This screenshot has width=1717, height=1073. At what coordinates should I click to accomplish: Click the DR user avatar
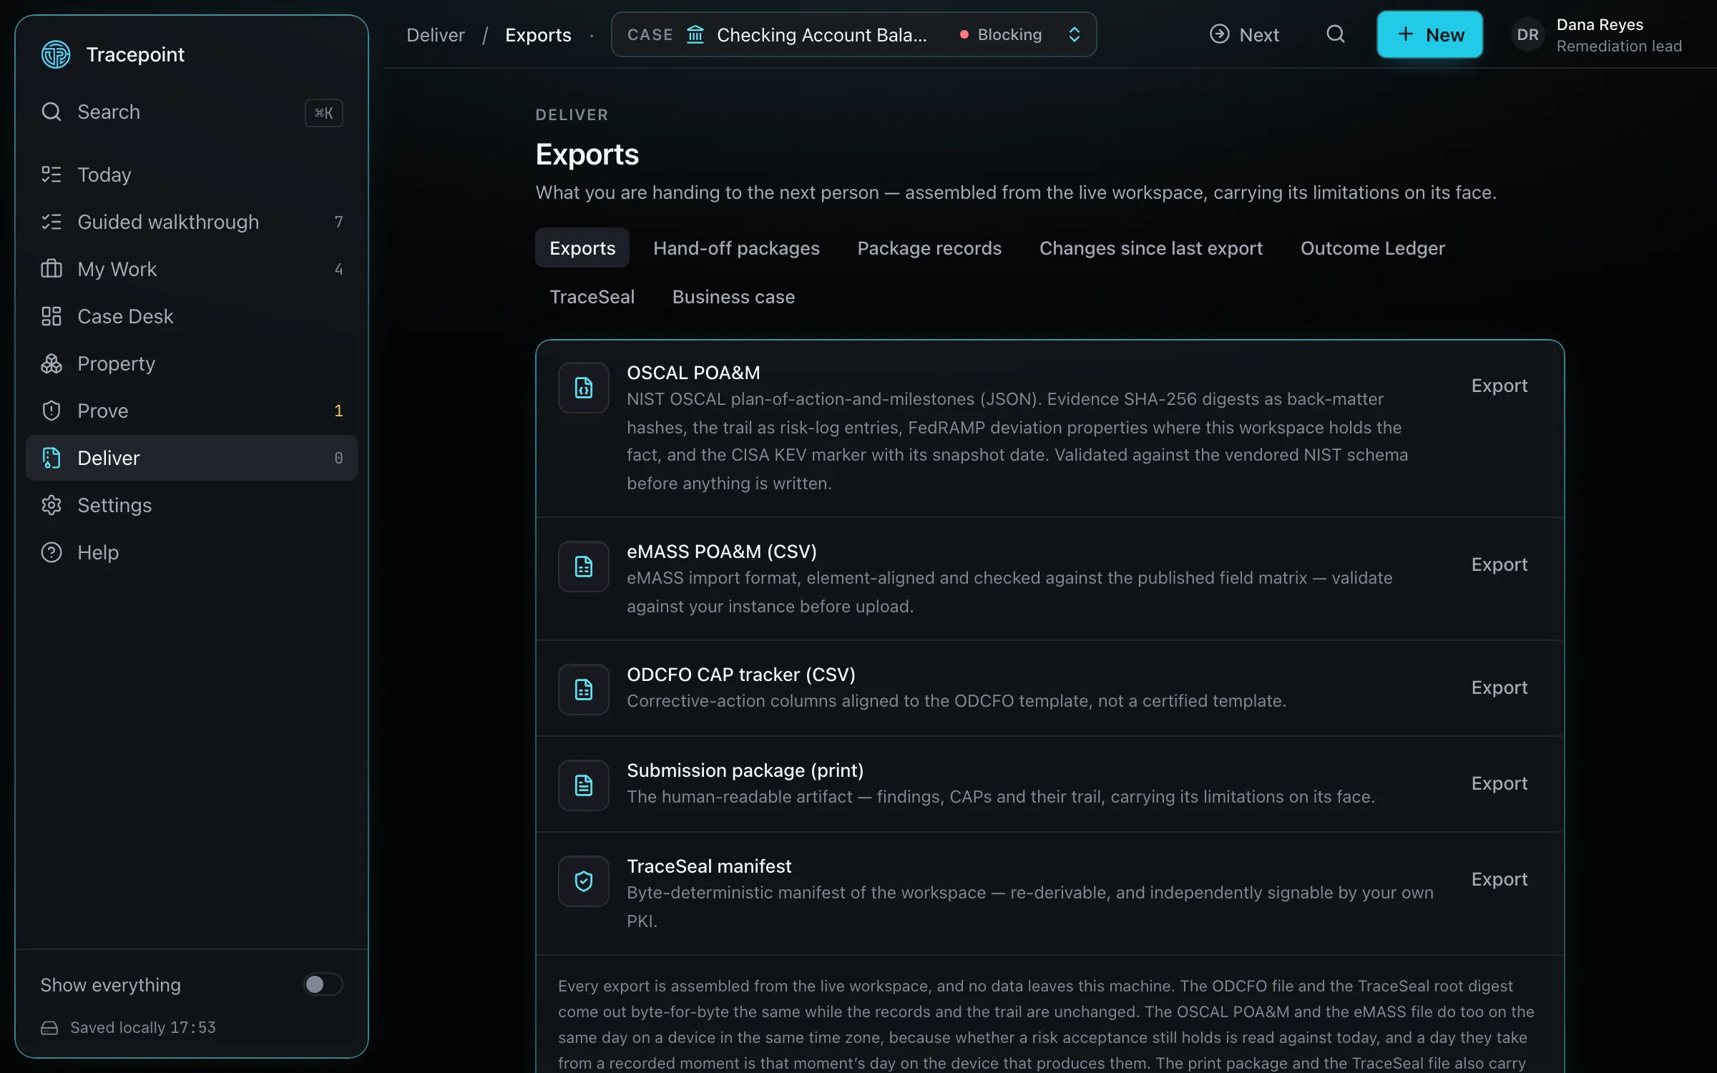pos(1527,34)
